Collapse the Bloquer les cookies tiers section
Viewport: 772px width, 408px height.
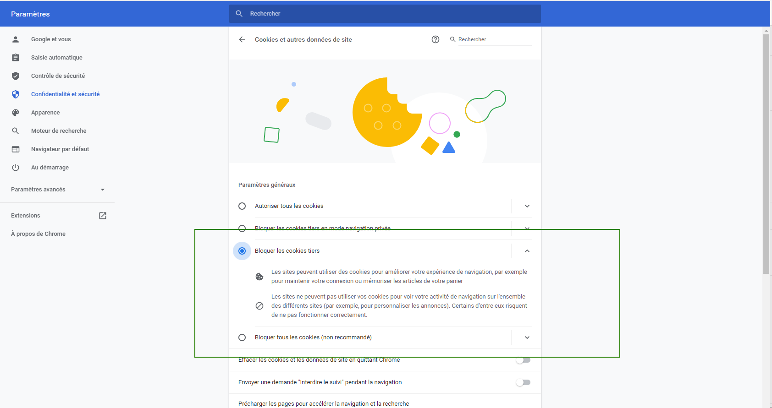(x=527, y=251)
